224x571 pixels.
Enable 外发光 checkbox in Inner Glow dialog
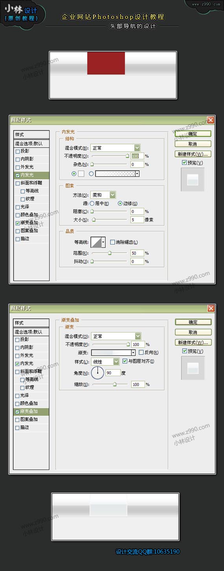click(17, 167)
